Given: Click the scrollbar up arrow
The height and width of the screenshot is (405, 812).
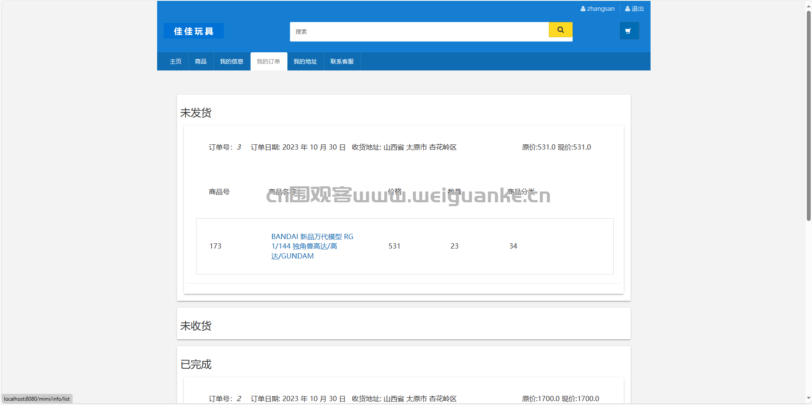Looking at the screenshot, I should tap(808, 4).
